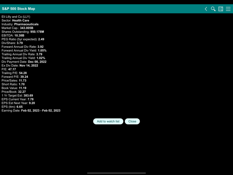Click the Div/Share 3.79 line
Screen dimensions: 233x175
tap(12, 43)
